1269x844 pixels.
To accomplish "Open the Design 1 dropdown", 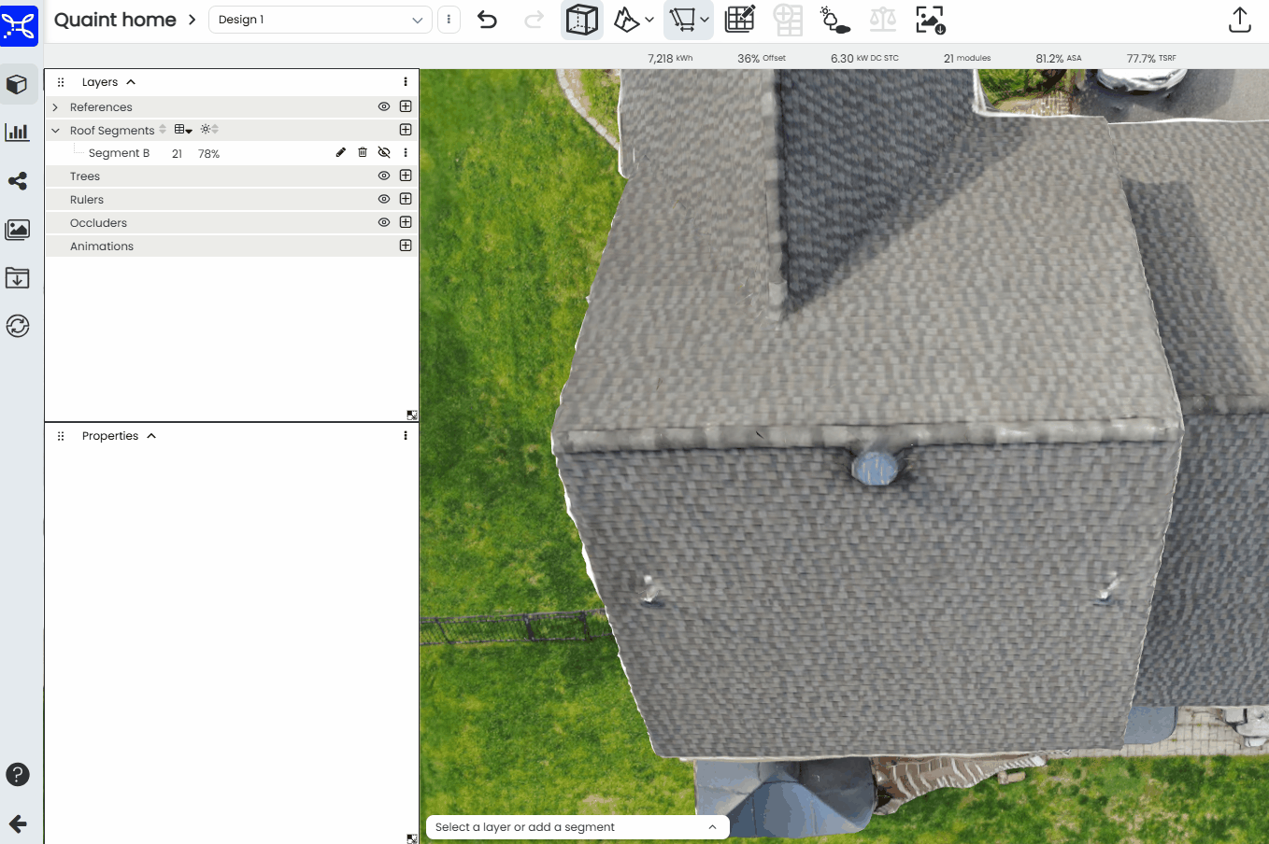I will tap(320, 20).
